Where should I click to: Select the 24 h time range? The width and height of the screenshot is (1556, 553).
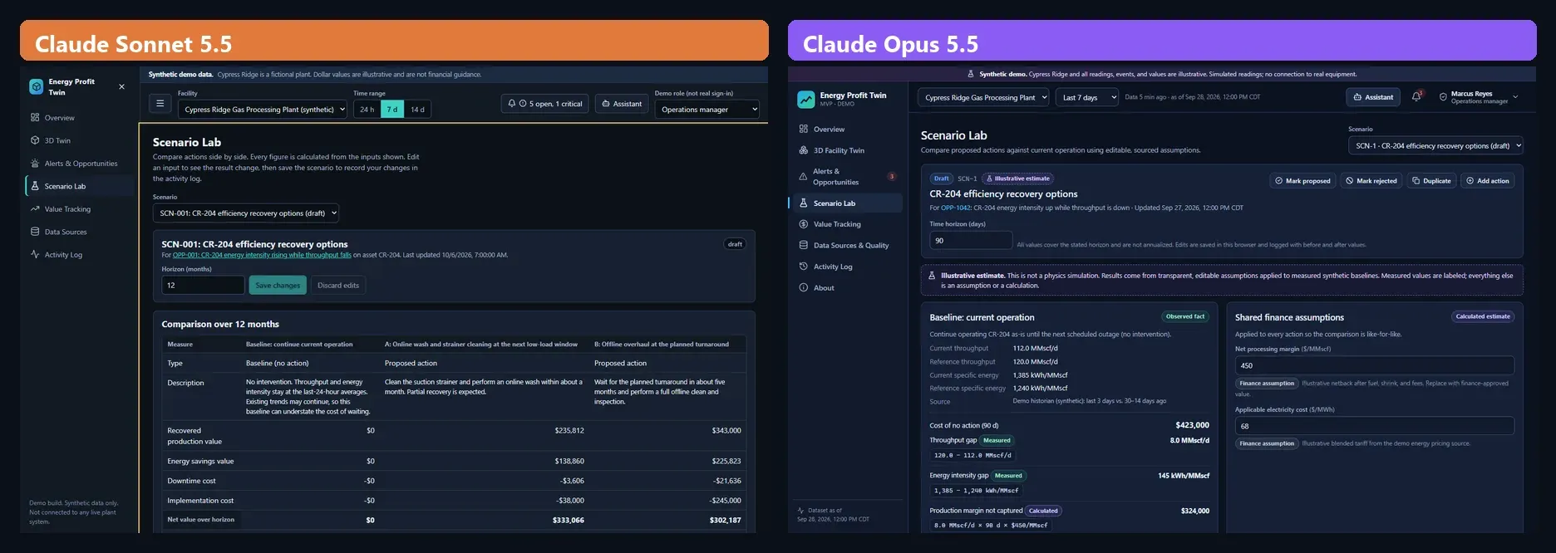(367, 110)
